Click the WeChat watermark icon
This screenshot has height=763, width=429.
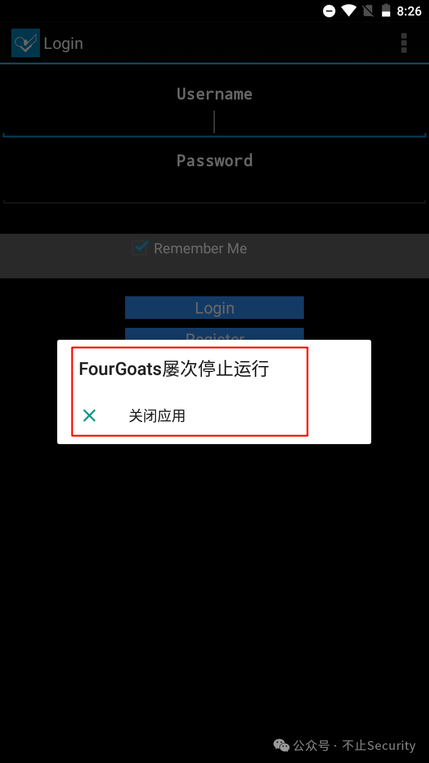pos(281,745)
